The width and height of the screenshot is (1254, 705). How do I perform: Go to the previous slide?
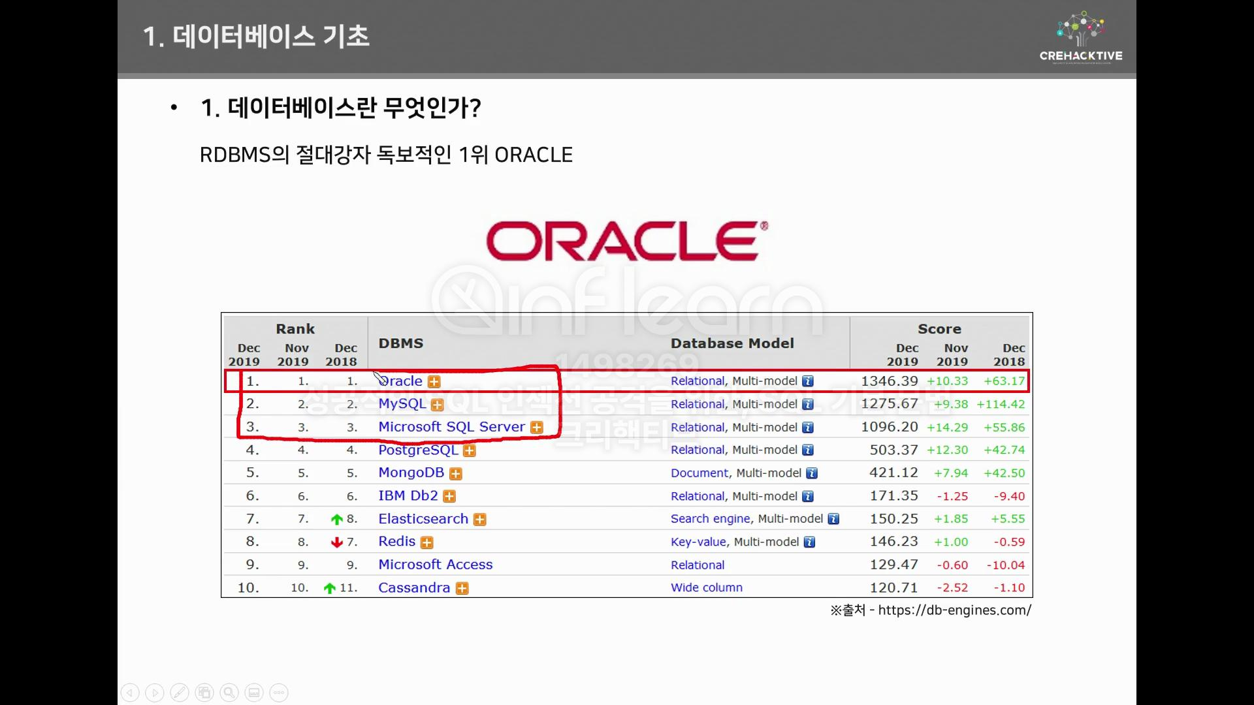point(130,693)
